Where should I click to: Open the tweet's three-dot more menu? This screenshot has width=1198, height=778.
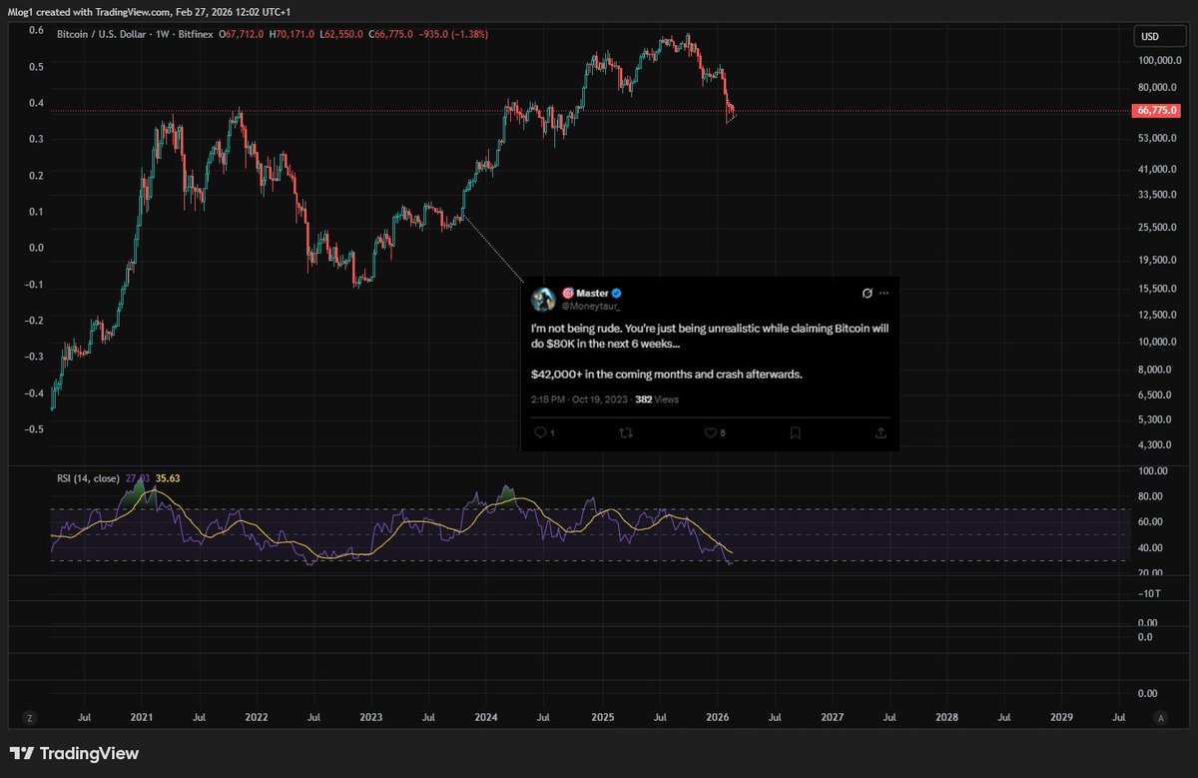click(x=885, y=294)
